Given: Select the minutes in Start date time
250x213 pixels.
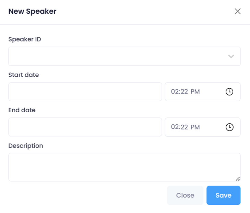Looking at the screenshot, I should (184, 92).
